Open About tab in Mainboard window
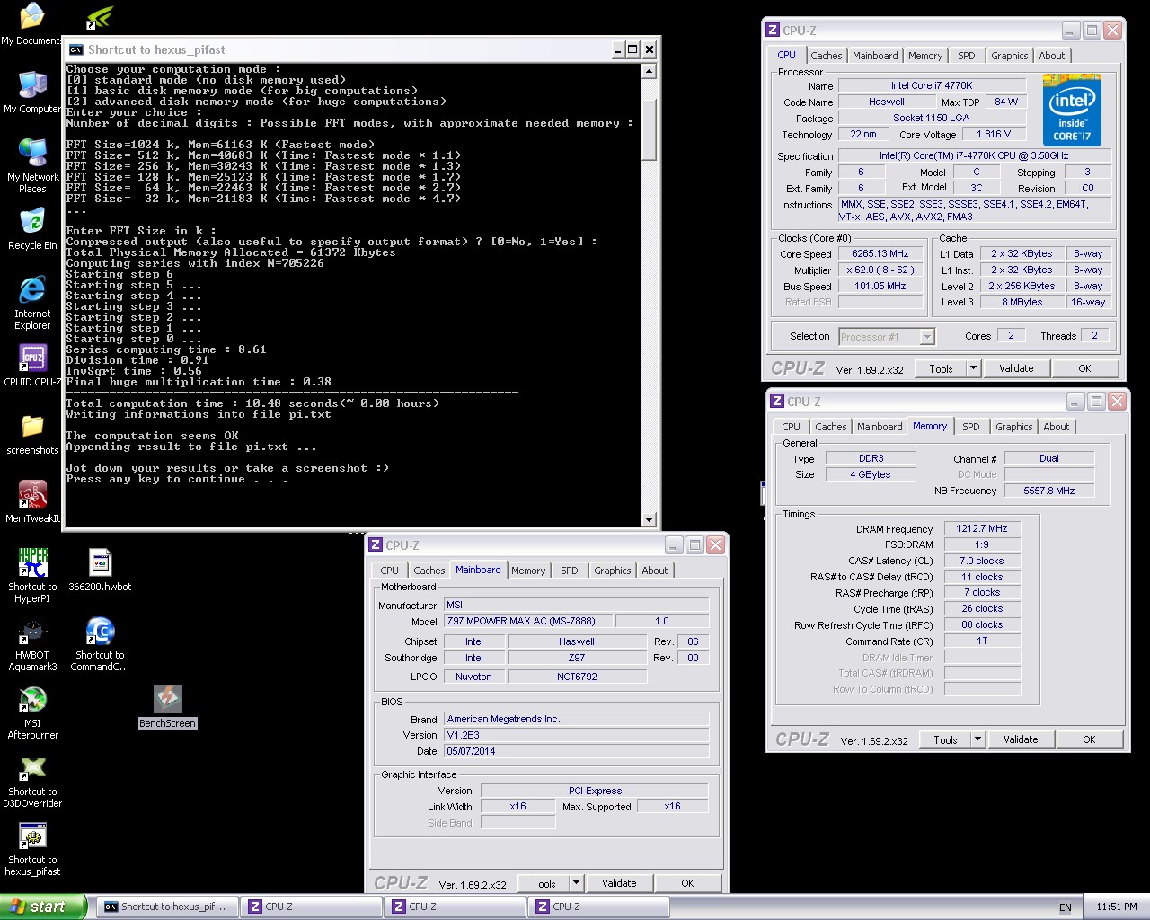The width and height of the screenshot is (1150, 920). click(654, 571)
